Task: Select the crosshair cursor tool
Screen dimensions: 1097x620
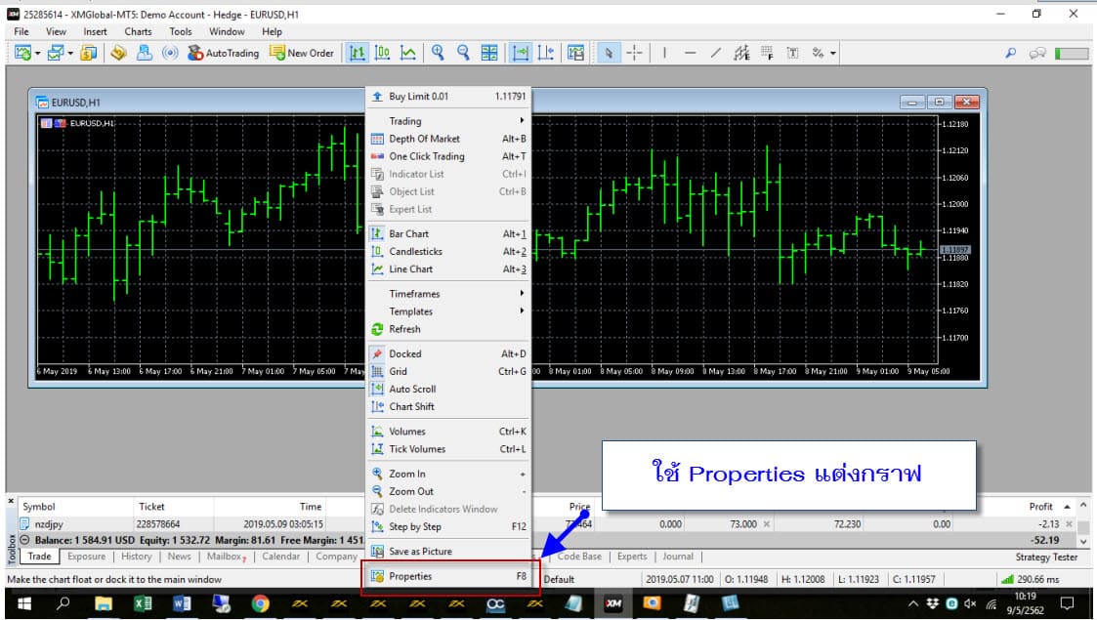Action: point(634,53)
